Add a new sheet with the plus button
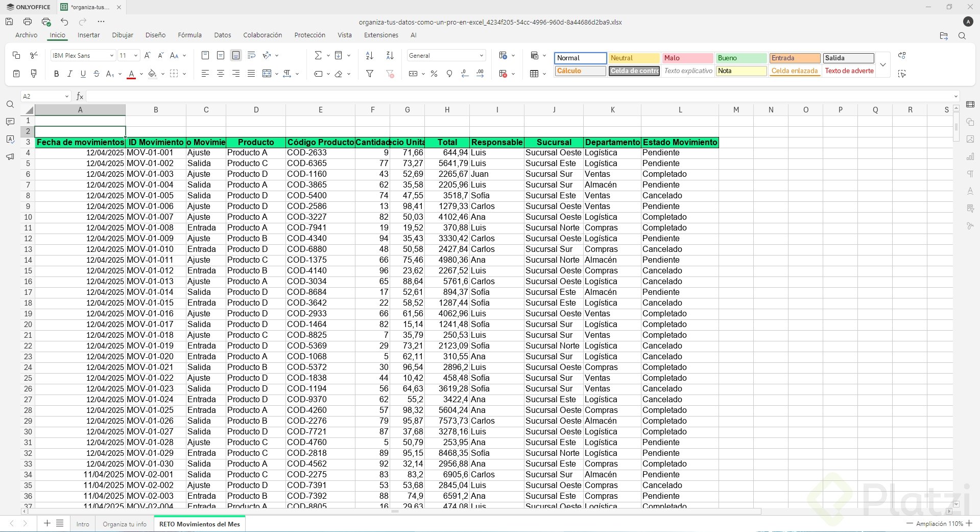 [x=47, y=523]
